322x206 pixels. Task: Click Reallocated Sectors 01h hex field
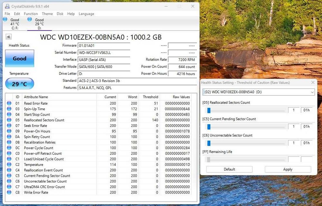pyautogui.click(x=307, y=110)
